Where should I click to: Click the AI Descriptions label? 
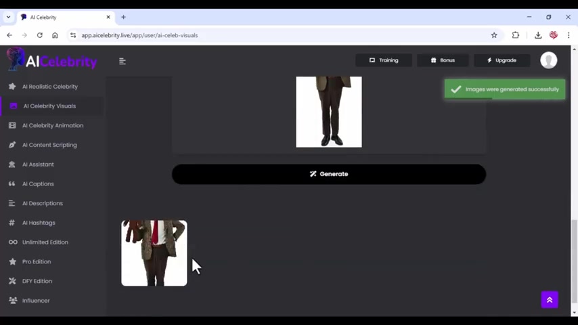point(43,203)
